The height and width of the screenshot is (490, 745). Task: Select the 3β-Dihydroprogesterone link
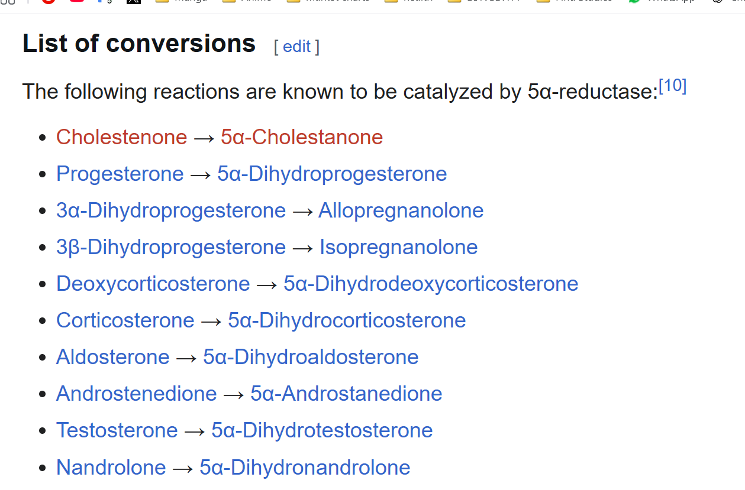(170, 247)
